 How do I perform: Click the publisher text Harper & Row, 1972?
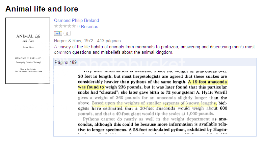pyautogui.click(x=74, y=41)
